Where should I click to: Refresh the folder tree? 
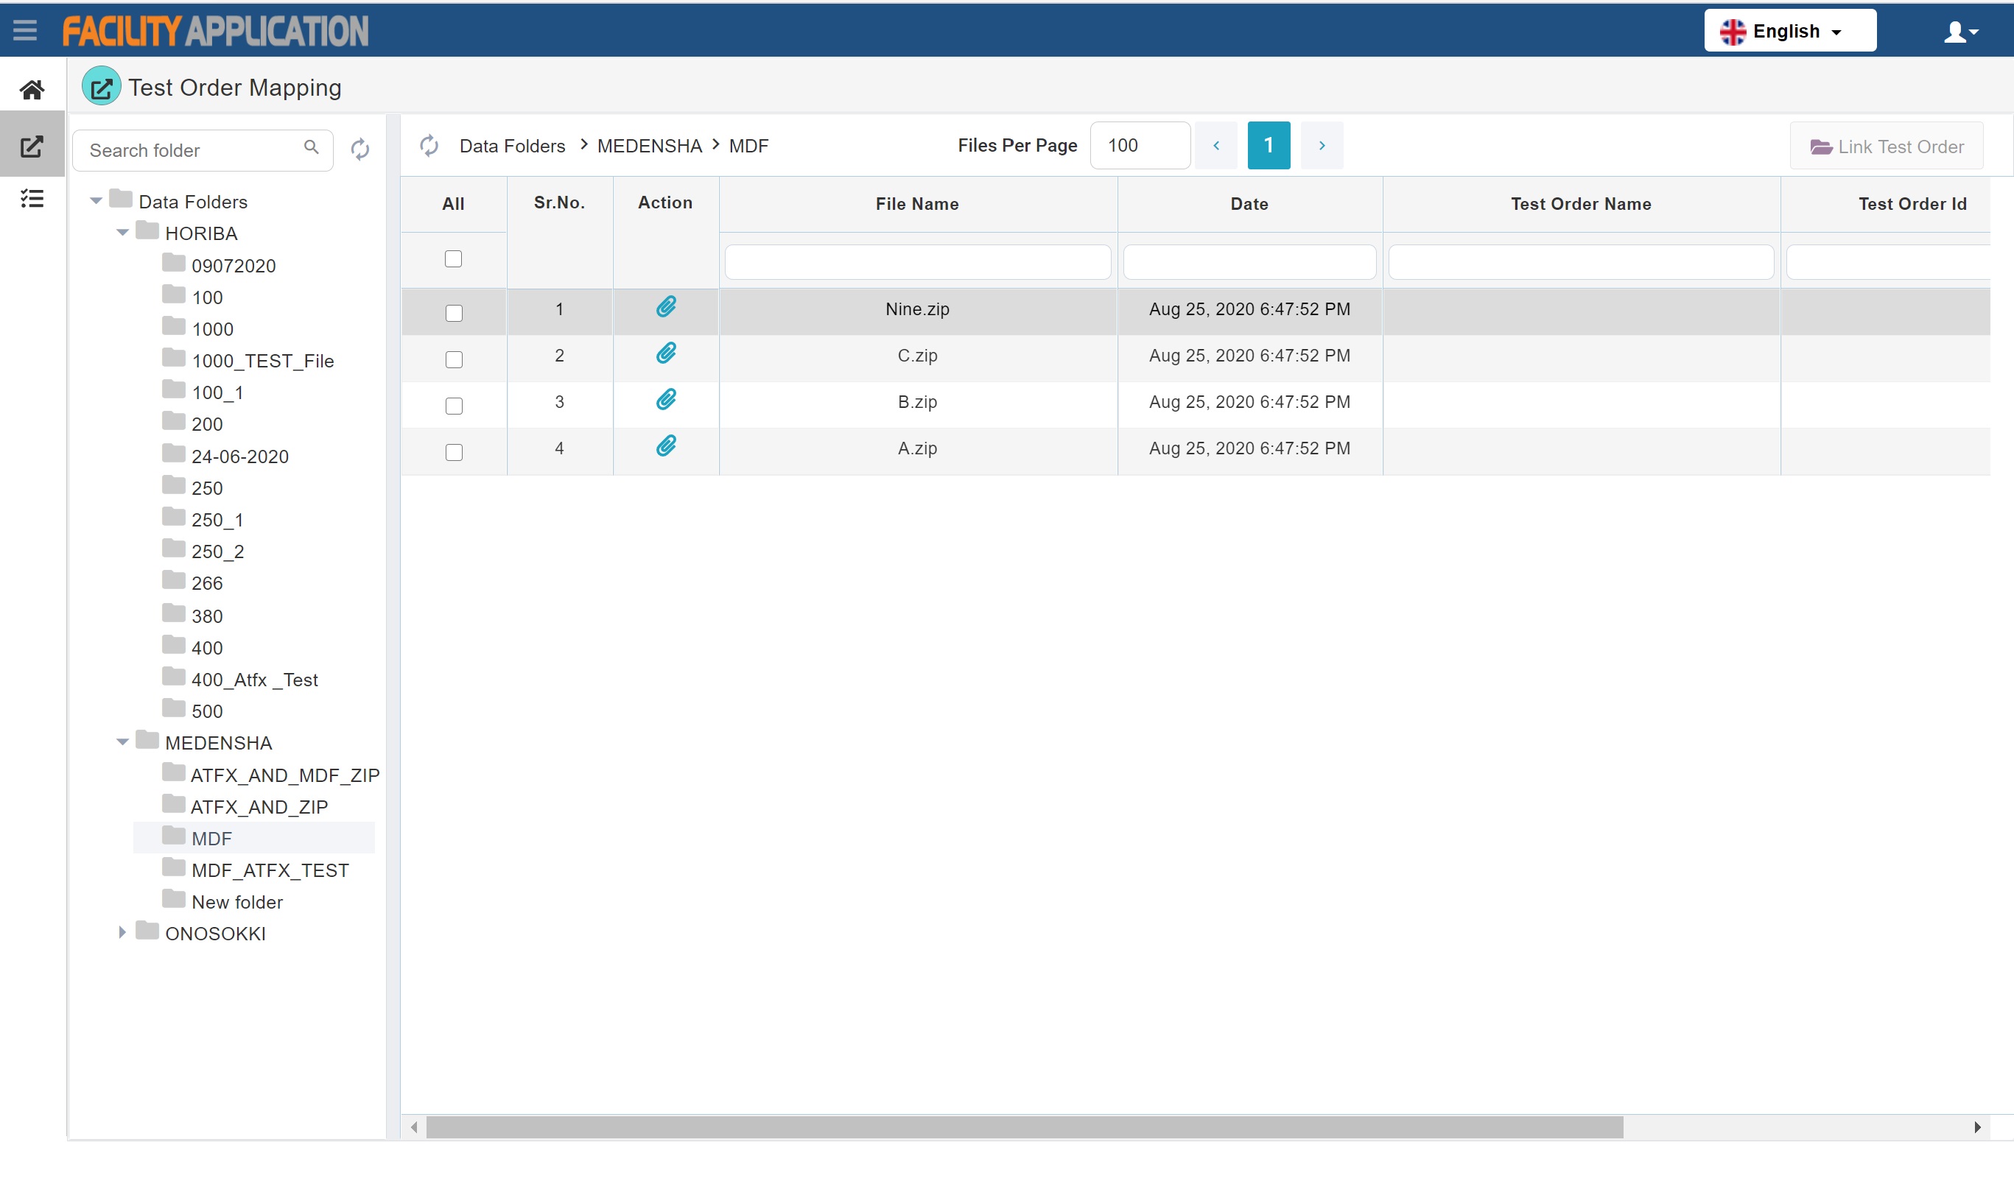click(360, 149)
